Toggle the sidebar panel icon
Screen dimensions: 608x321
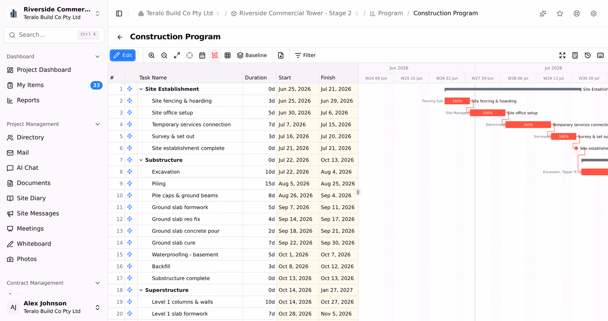click(x=119, y=13)
